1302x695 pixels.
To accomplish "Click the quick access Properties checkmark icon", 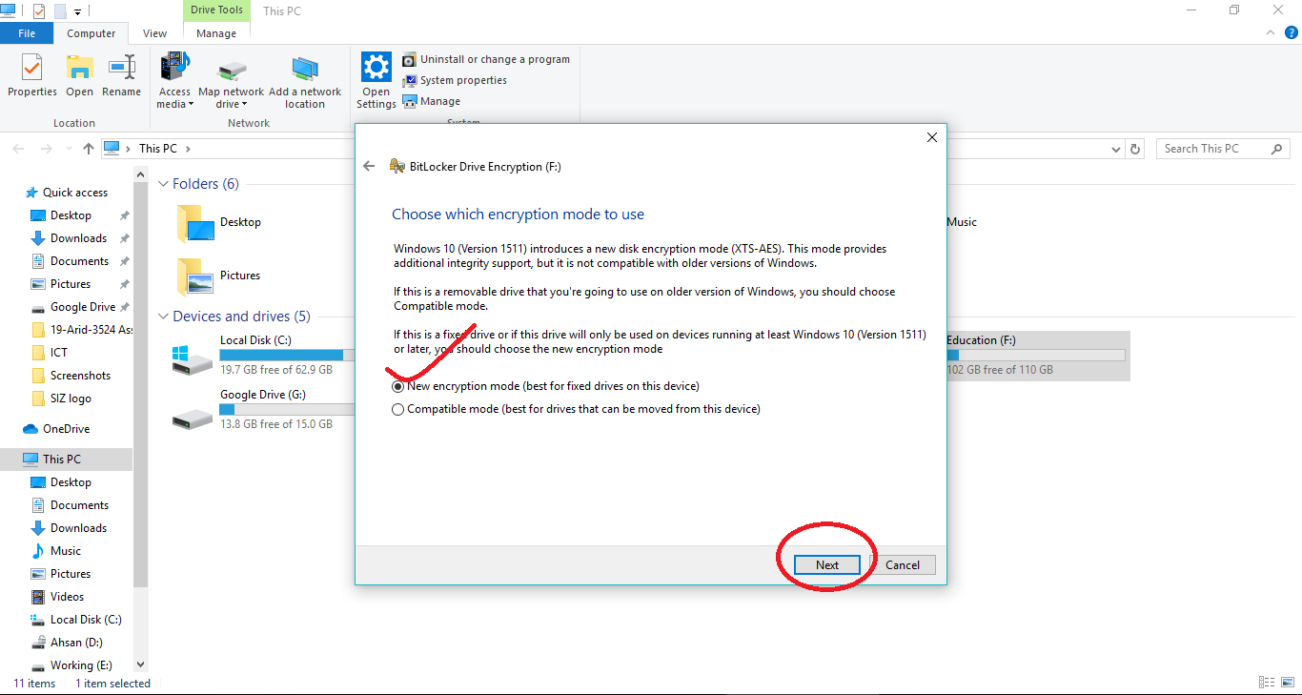I will pyautogui.click(x=39, y=11).
